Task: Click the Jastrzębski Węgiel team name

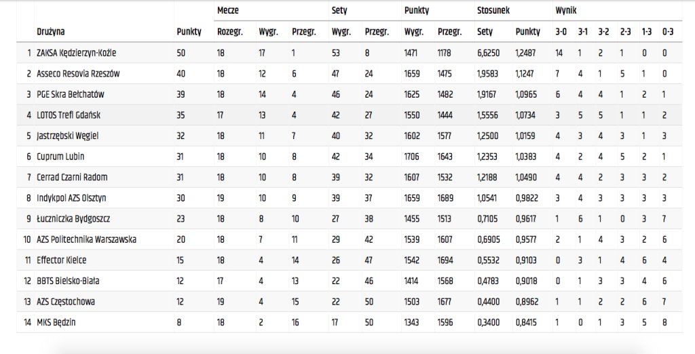Action: point(67,136)
